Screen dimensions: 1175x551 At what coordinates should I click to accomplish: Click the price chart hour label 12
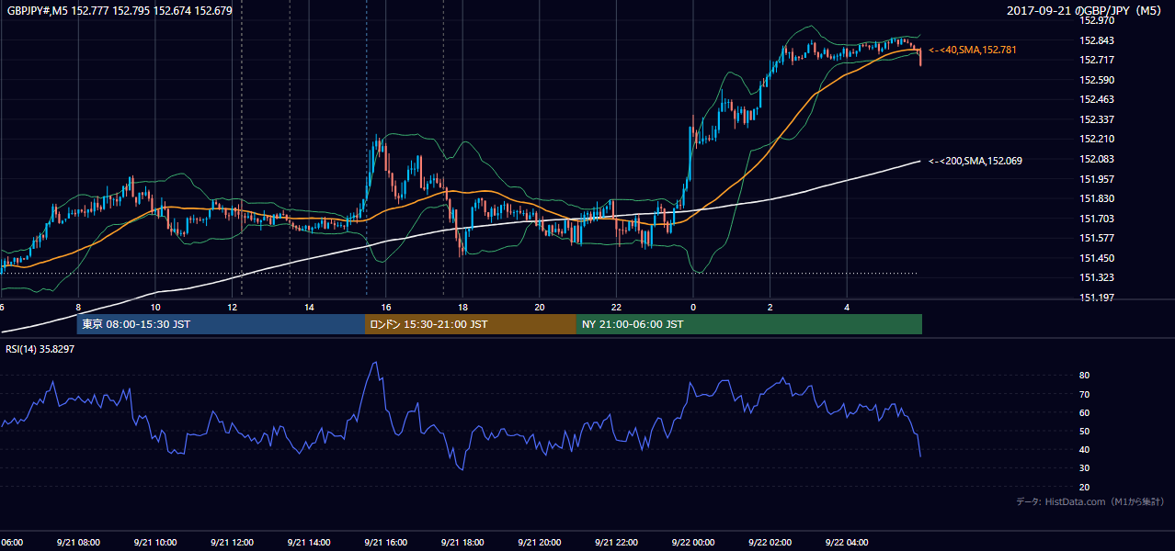coord(232,308)
